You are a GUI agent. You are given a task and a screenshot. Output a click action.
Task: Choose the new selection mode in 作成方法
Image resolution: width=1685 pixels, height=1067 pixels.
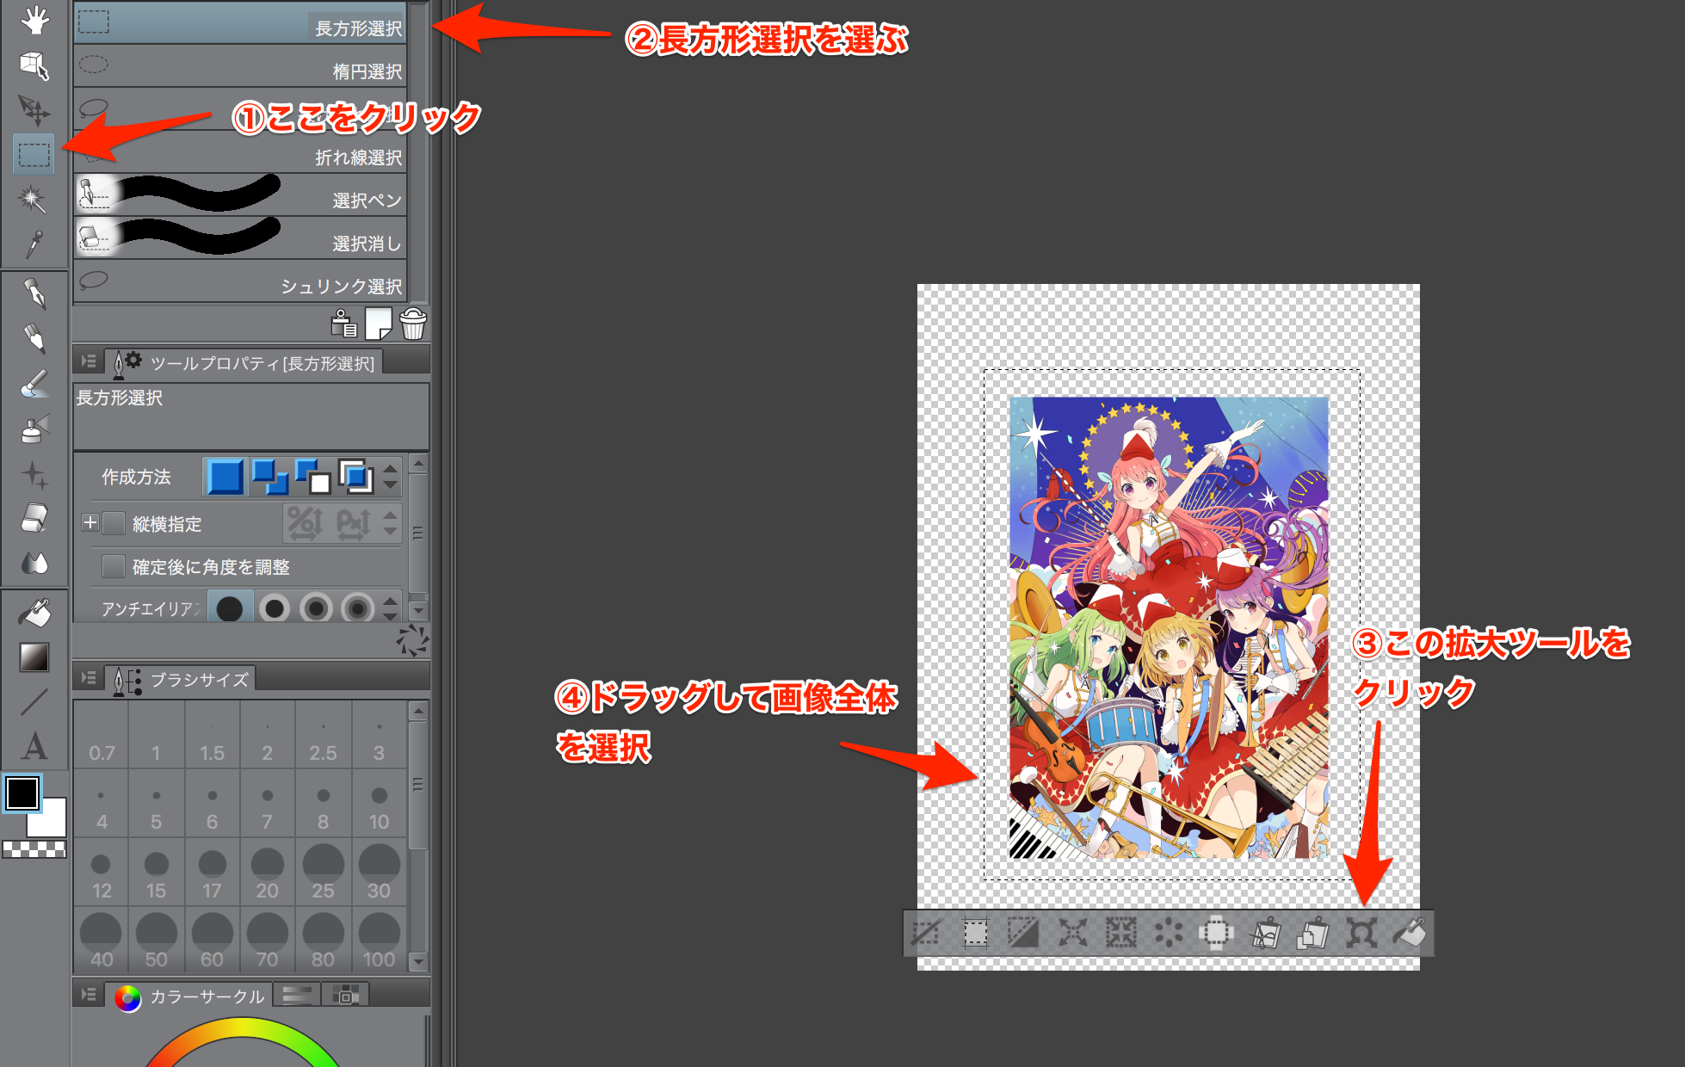pos(225,476)
